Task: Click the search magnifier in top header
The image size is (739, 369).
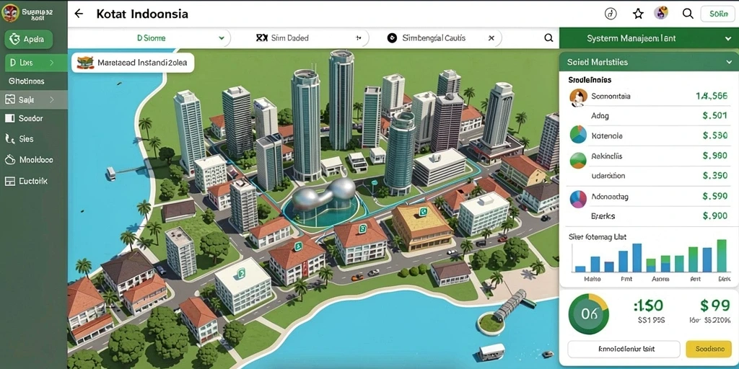Action: point(688,14)
